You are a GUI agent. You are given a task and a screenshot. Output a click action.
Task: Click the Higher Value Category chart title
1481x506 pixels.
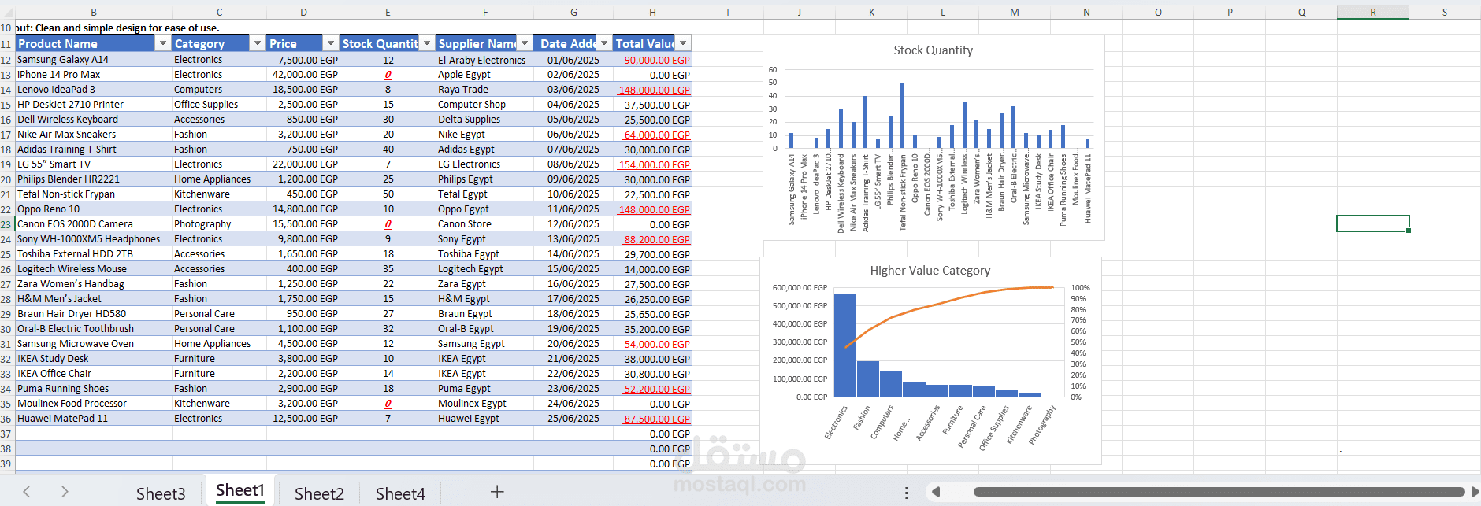(x=930, y=271)
